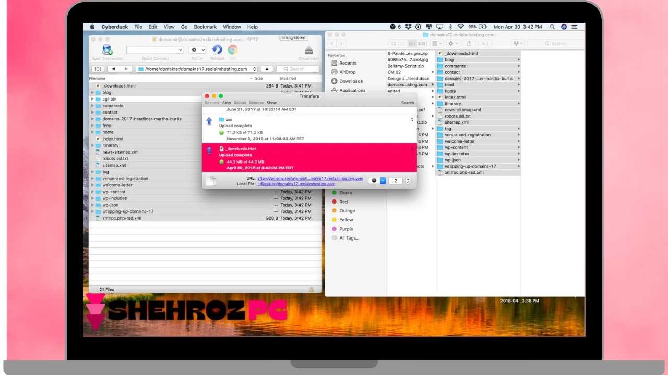Click the Disconnect eject icon
This screenshot has width=668, height=375.
coord(308,50)
